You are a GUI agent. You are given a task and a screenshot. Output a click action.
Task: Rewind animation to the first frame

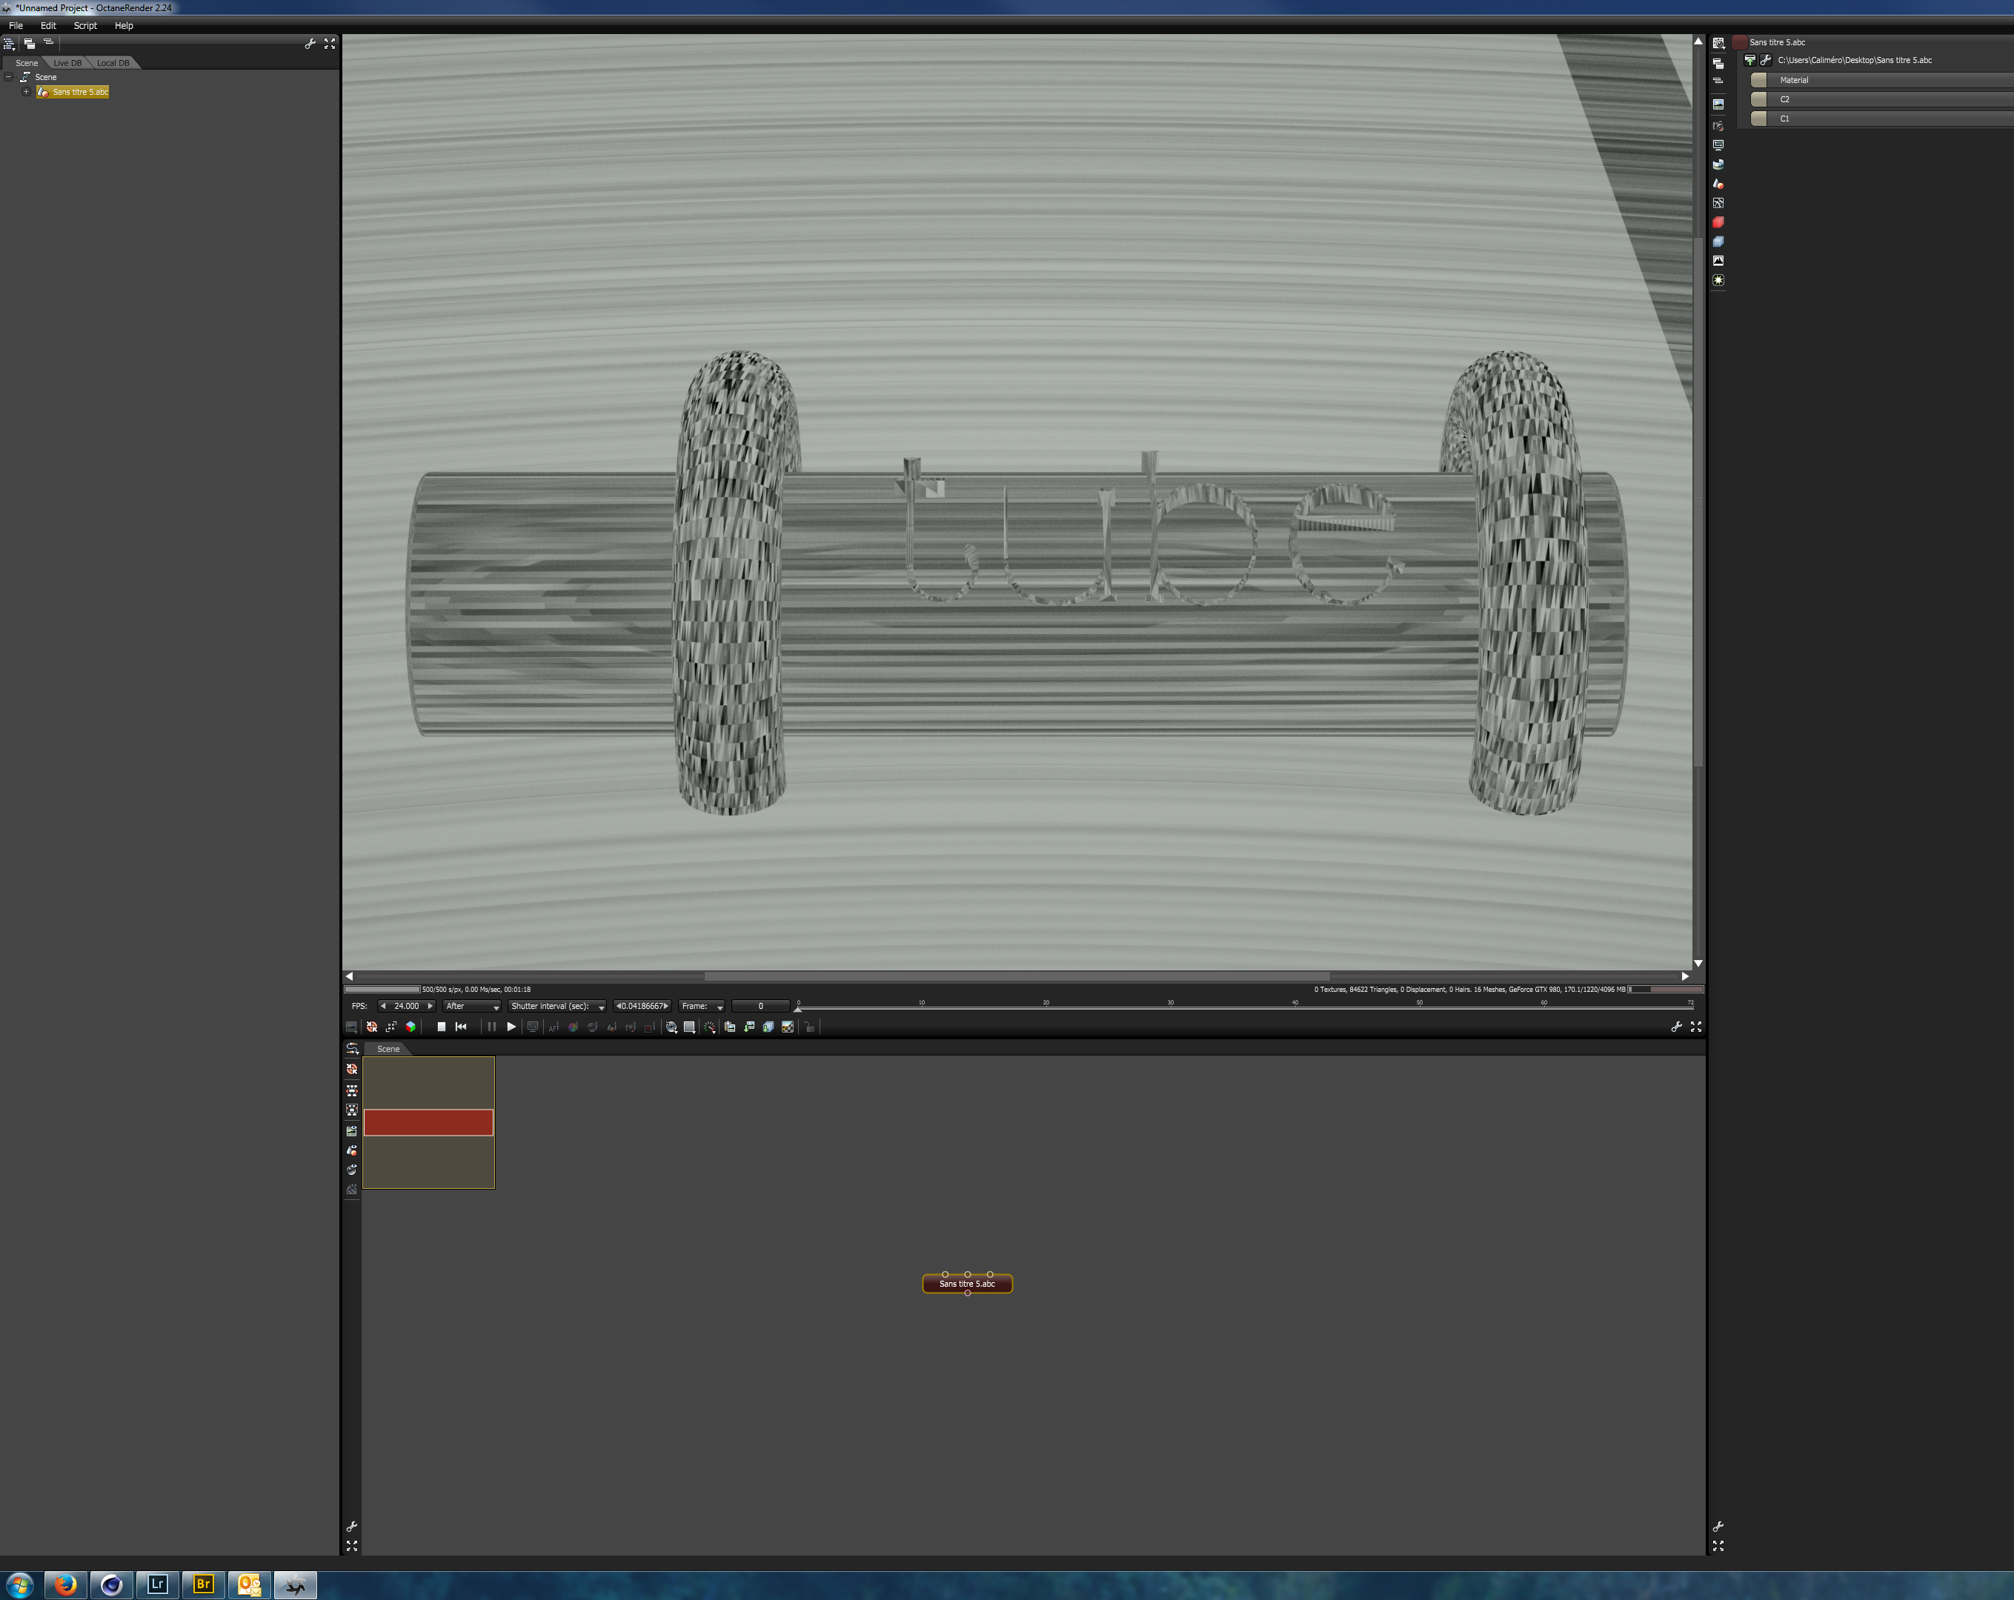(x=461, y=1027)
